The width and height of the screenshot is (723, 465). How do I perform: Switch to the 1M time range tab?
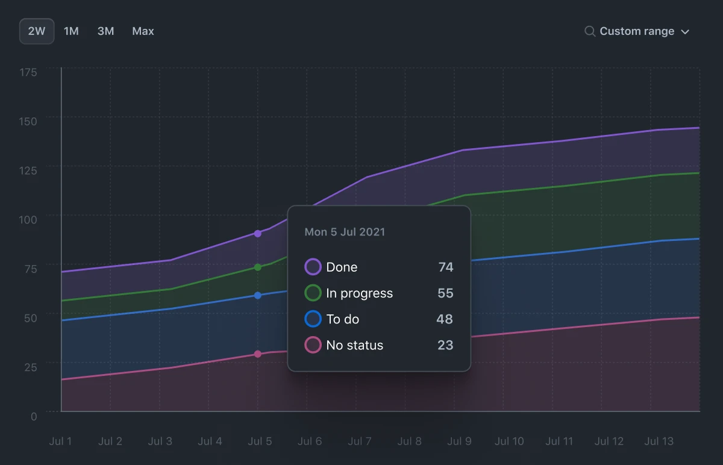(x=71, y=31)
